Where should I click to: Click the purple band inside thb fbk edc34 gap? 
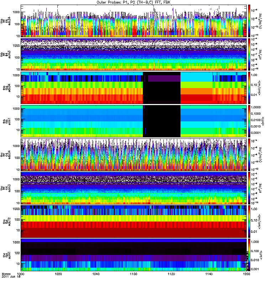(x=164, y=78)
